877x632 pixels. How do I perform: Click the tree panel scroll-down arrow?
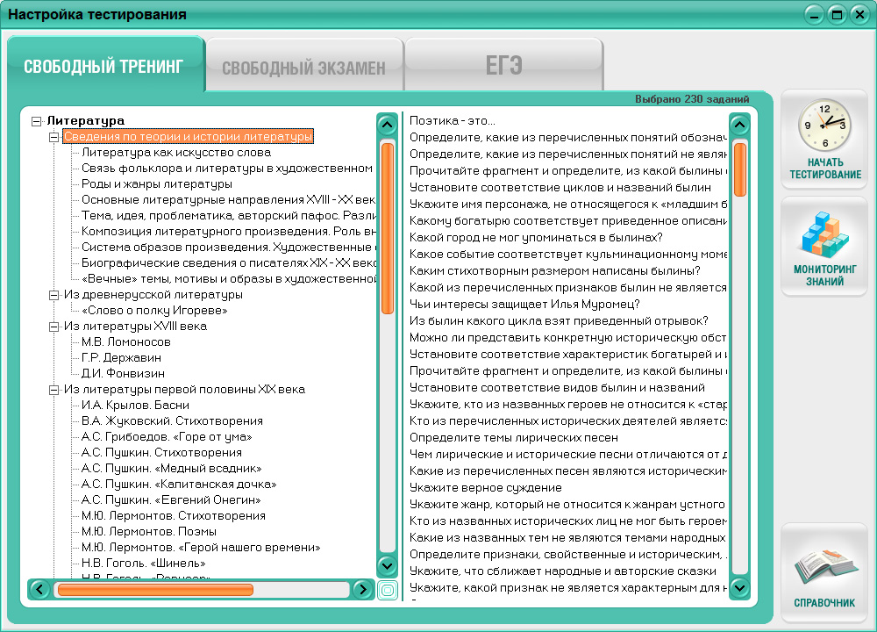pyautogui.click(x=387, y=565)
